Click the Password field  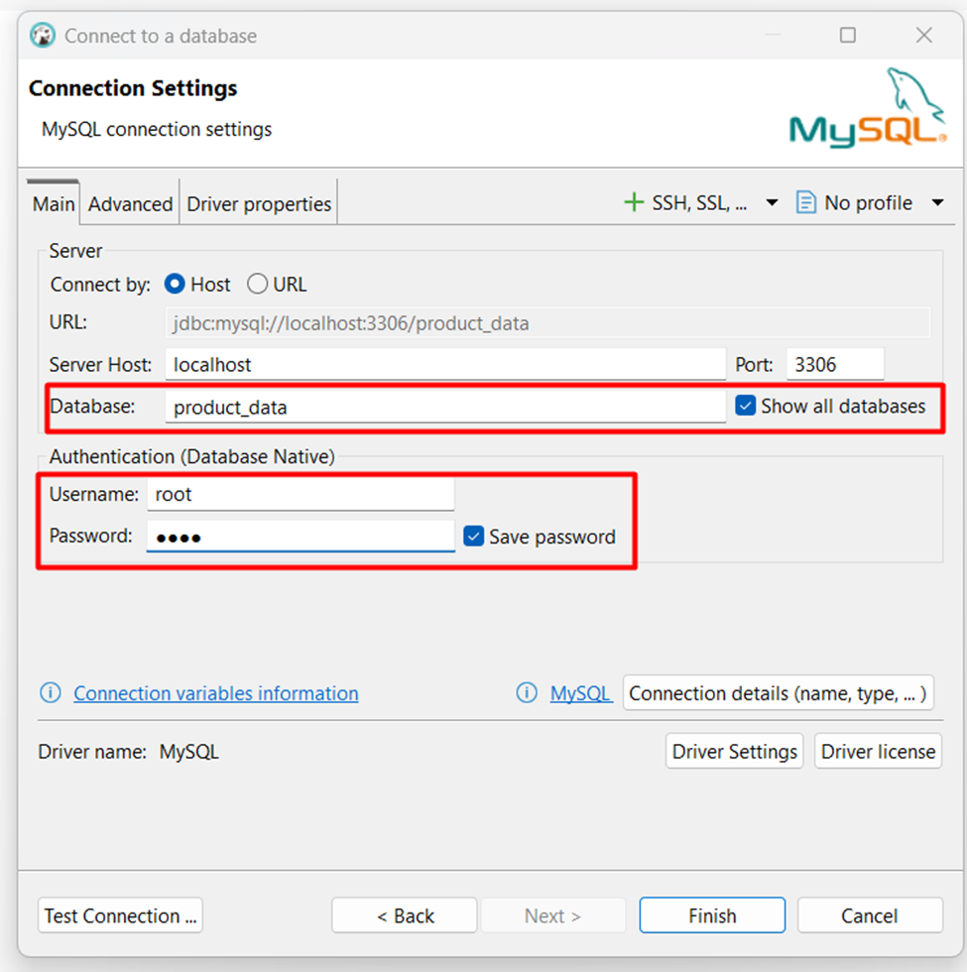301,536
